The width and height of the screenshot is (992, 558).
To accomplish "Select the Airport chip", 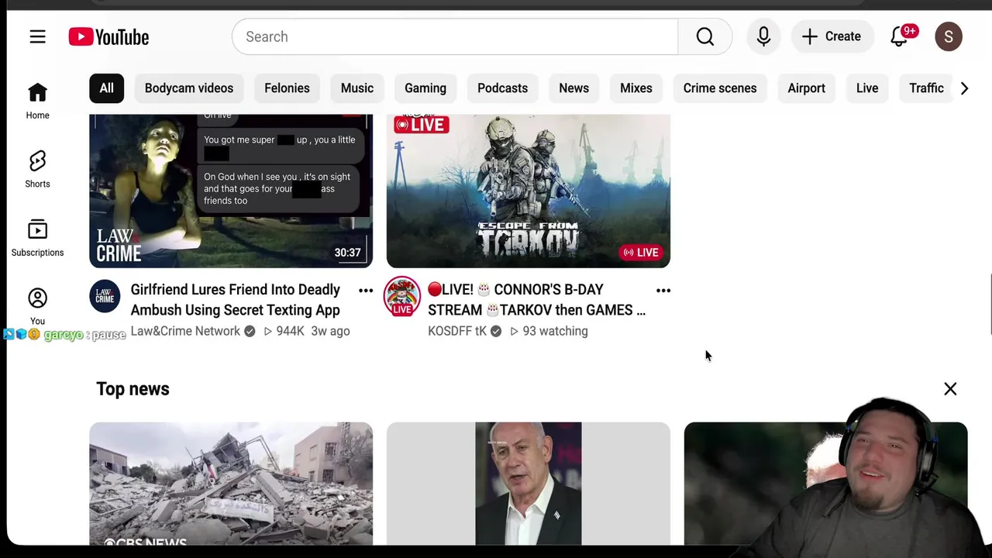I will coord(807,88).
